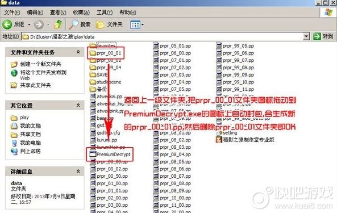Collapse the 详细信息 panel
337x213 pixels.
(78, 171)
